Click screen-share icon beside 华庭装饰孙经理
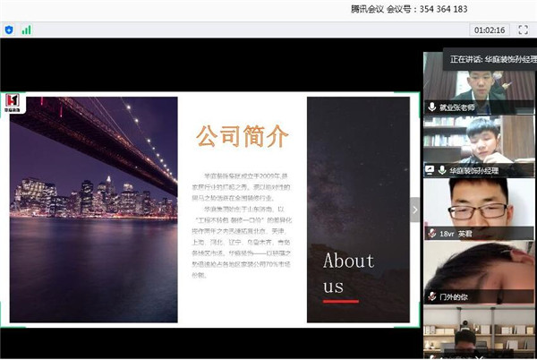 pyautogui.click(x=430, y=169)
